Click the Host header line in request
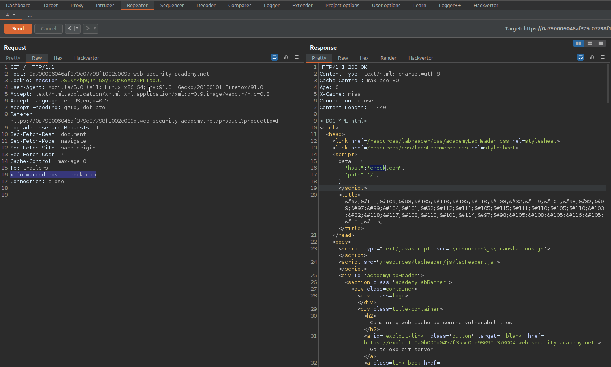 (110, 74)
